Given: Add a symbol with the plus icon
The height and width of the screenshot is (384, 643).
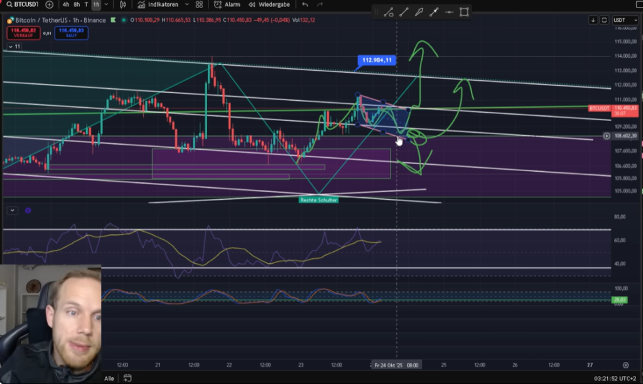Looking at the screenshot, I should (x=49, y=4).
